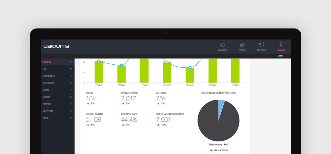Open the Interactive section hand icon
Image resolution: width=331 pixels, height=154 pixels.
tap(222, 45)
